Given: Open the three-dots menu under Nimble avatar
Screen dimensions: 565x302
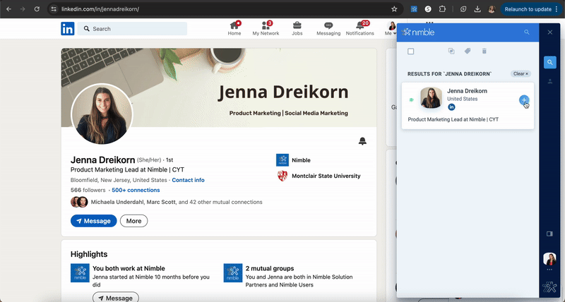Looking at the screenshot, I should [550, 270].
